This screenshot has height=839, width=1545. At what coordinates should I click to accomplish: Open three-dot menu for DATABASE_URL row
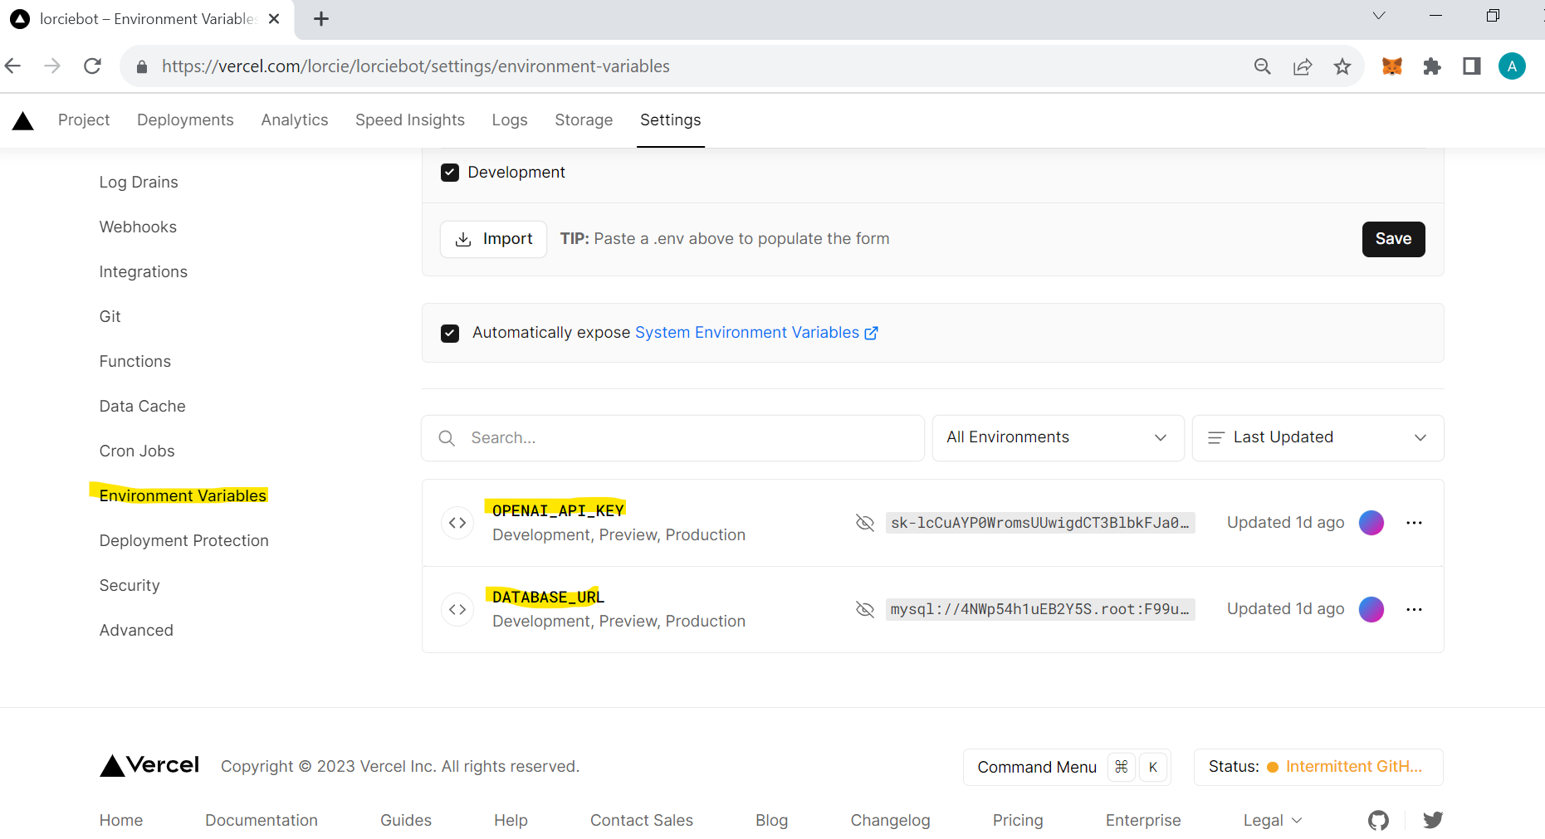(x=1414, y=609)
